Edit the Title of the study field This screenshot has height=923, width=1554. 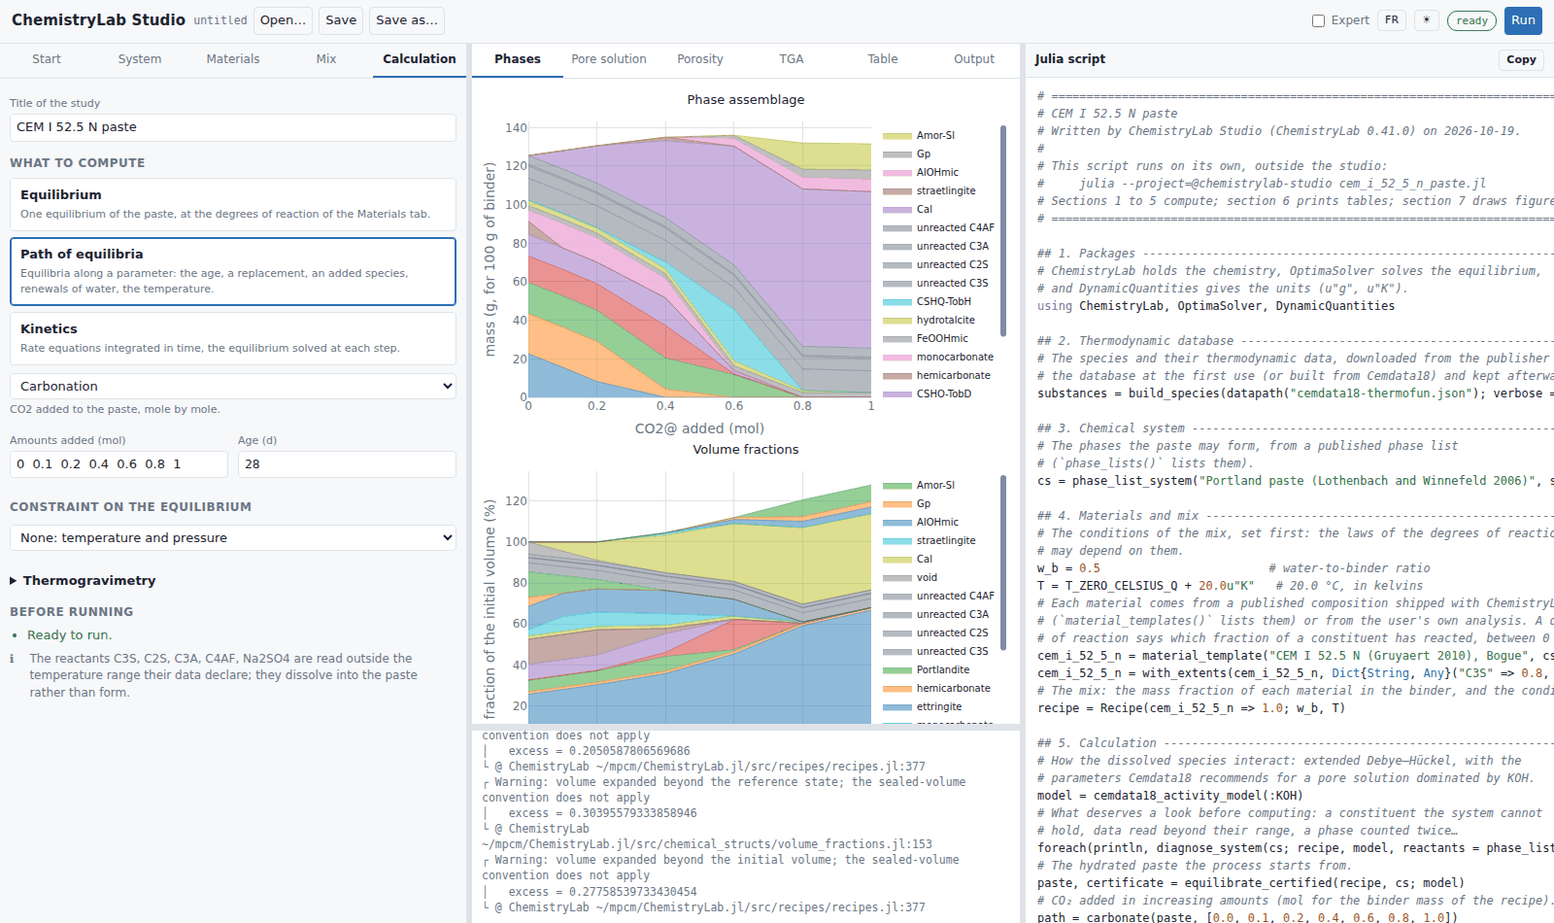pyautogui.click(x=233, y=127)
